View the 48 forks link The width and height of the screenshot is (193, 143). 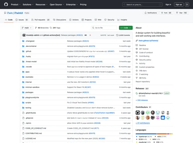[143, 78]
